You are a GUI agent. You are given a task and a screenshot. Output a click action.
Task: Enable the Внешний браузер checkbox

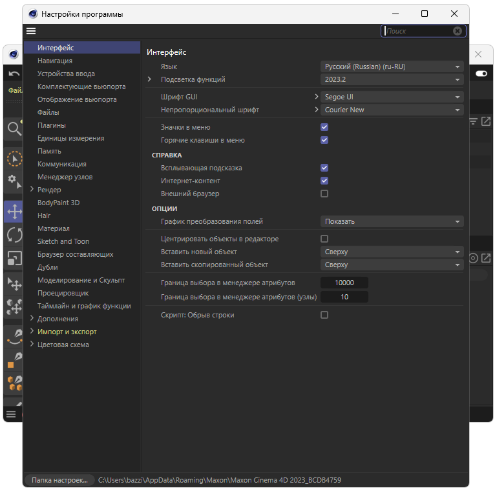click(324, 194)
